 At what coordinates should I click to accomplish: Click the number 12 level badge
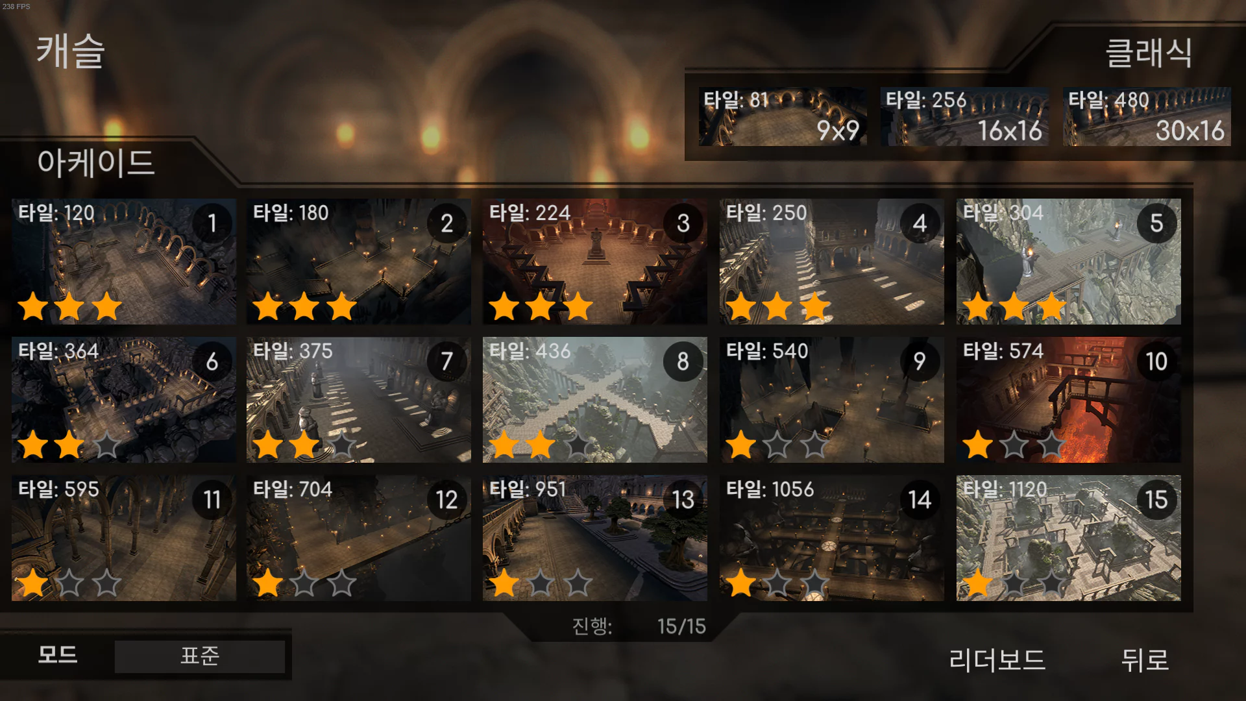[x=447, y=499]
